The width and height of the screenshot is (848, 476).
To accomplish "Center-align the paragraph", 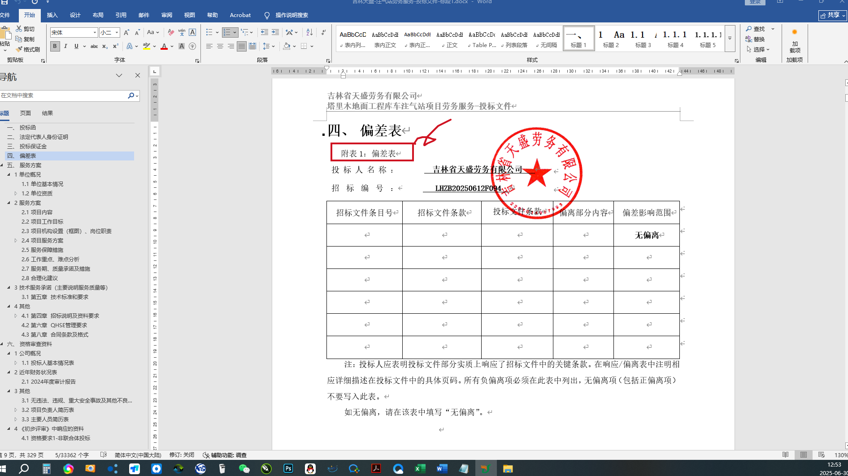I will point(220,46).
